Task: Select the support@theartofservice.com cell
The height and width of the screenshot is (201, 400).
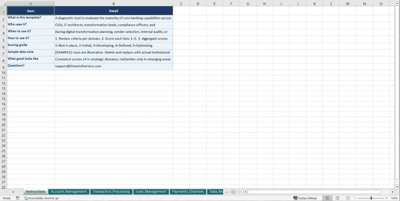Action: pyautogui.click(x=113, y=66)
